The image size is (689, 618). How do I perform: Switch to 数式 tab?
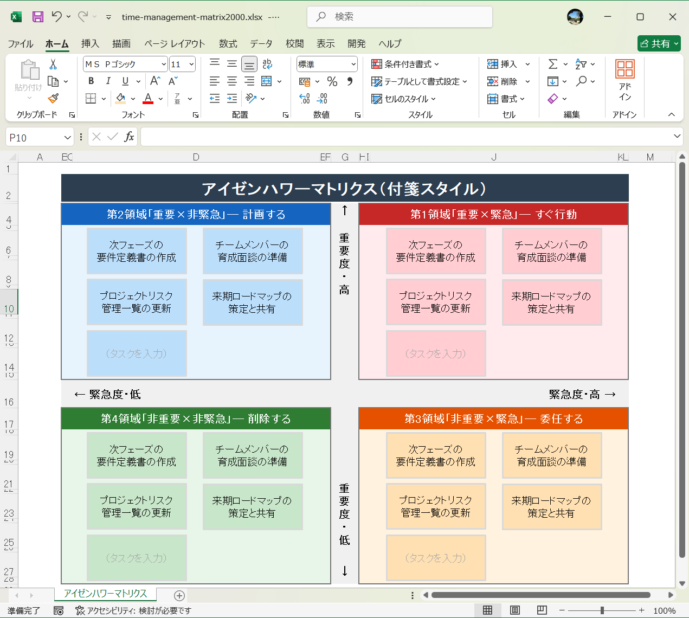tap(228, 43)
